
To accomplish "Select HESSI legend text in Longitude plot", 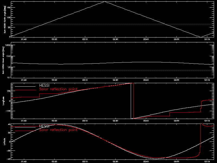I will pyautogui.click(x=44, y=85).
